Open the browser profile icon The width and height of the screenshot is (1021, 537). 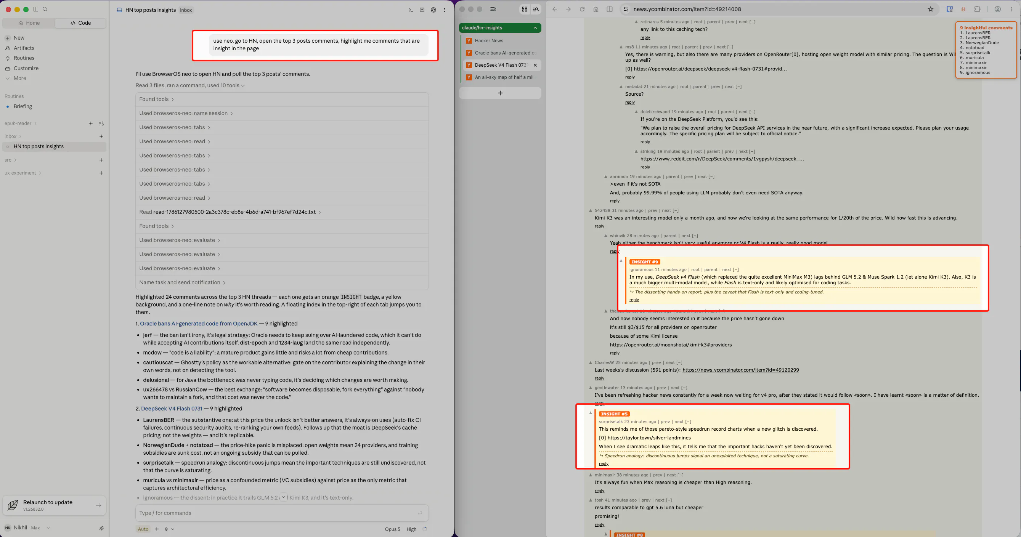click(x=998, y=9)
